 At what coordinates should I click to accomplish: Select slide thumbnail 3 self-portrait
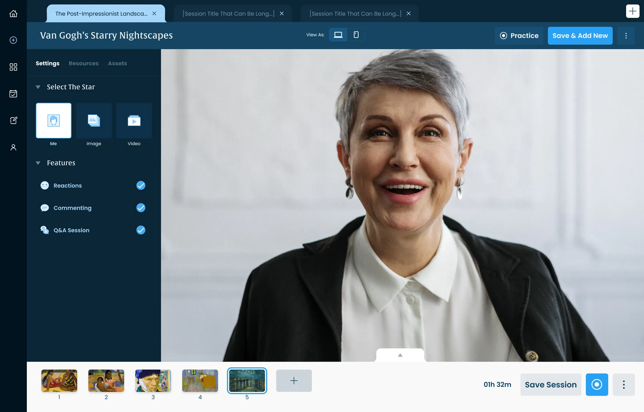(x=153, y=381)
